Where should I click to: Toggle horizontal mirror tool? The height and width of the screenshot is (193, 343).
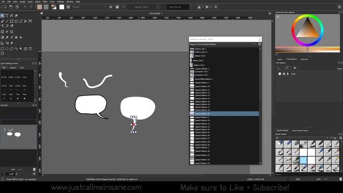pos(199,7)
